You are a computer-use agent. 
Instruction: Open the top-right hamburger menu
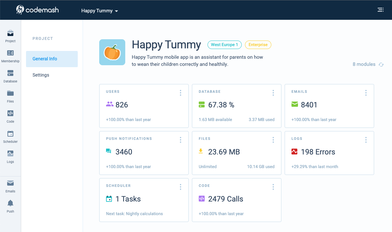coord(380,10)
